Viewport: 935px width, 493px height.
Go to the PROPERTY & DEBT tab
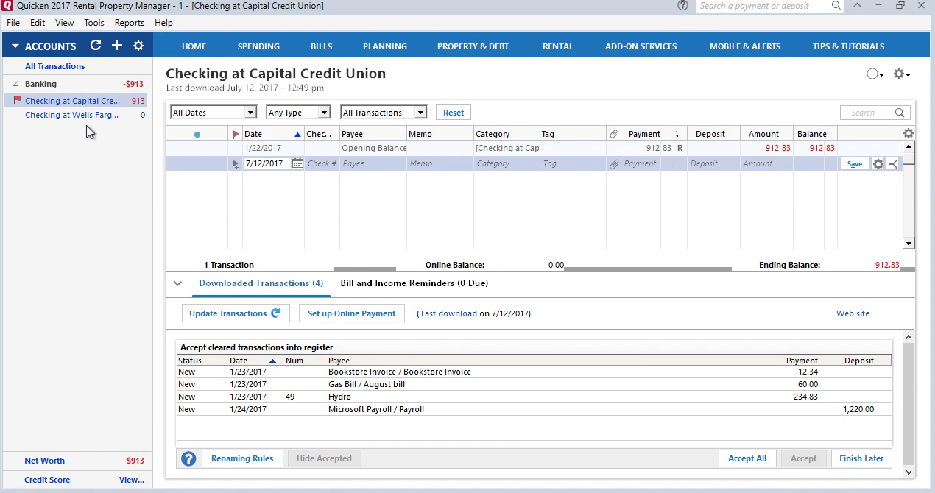473,46
